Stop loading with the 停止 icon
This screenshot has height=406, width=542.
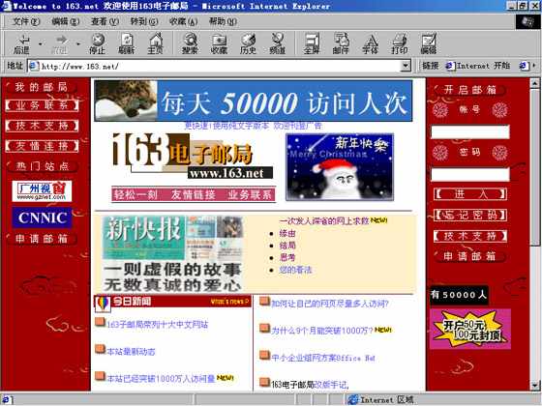click(x=98, y=43)
